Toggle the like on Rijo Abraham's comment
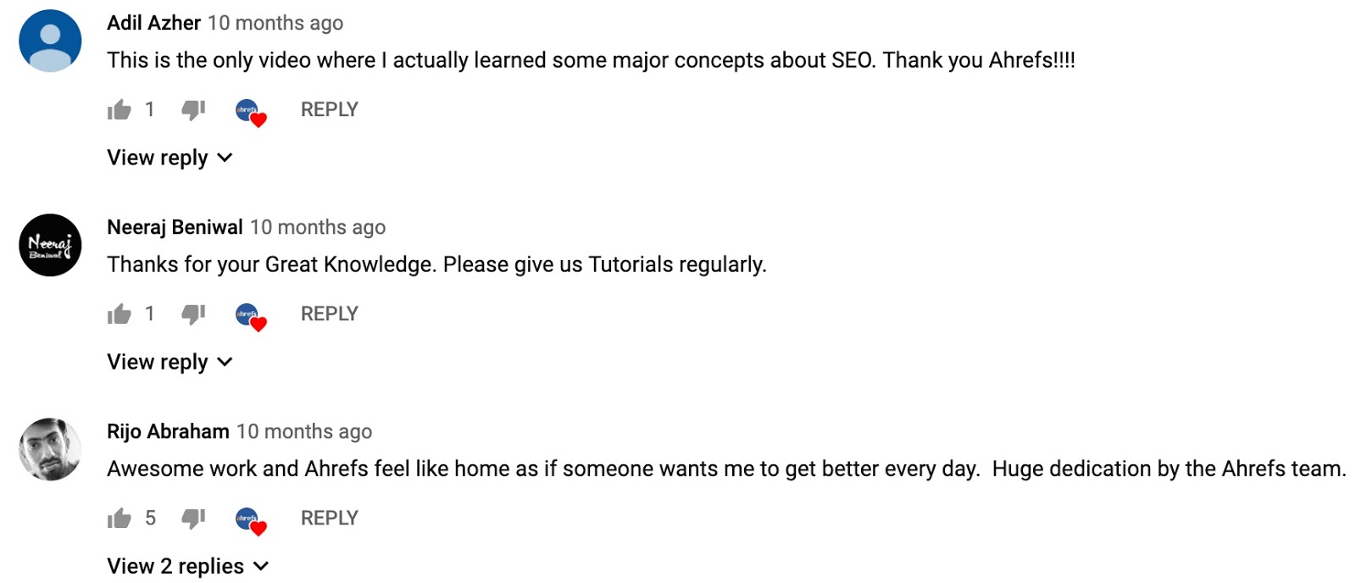The width and height of the screenshot is (1356, 583). (x=119, y=517)
